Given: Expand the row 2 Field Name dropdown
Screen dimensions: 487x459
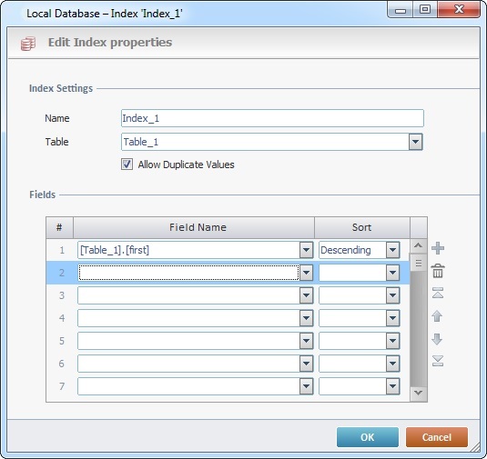Looking at the screenshot, I should click(x=306, y=273).
